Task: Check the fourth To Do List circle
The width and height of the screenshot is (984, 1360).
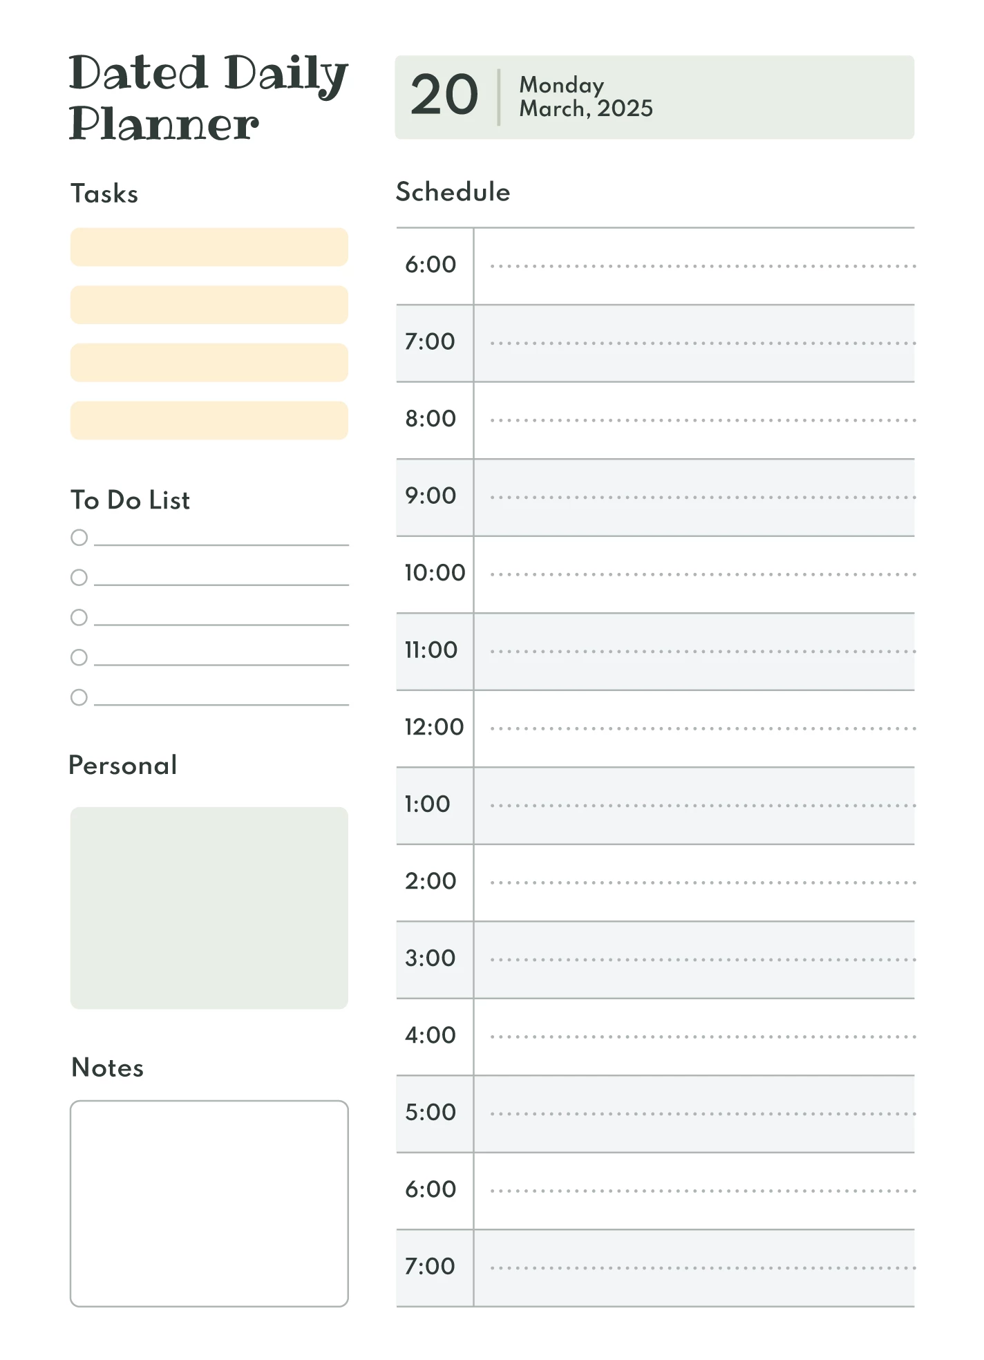Action: click(79, 657)
